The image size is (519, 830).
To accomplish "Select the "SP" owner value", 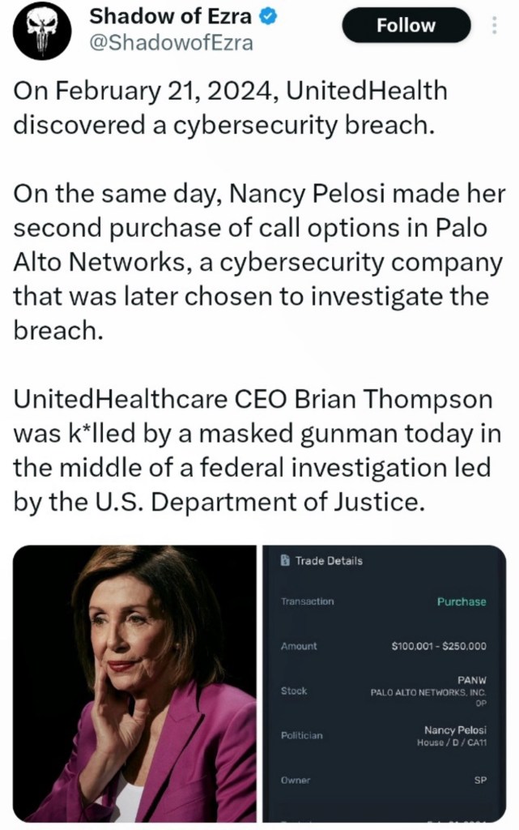I will [x=479, y=780].
